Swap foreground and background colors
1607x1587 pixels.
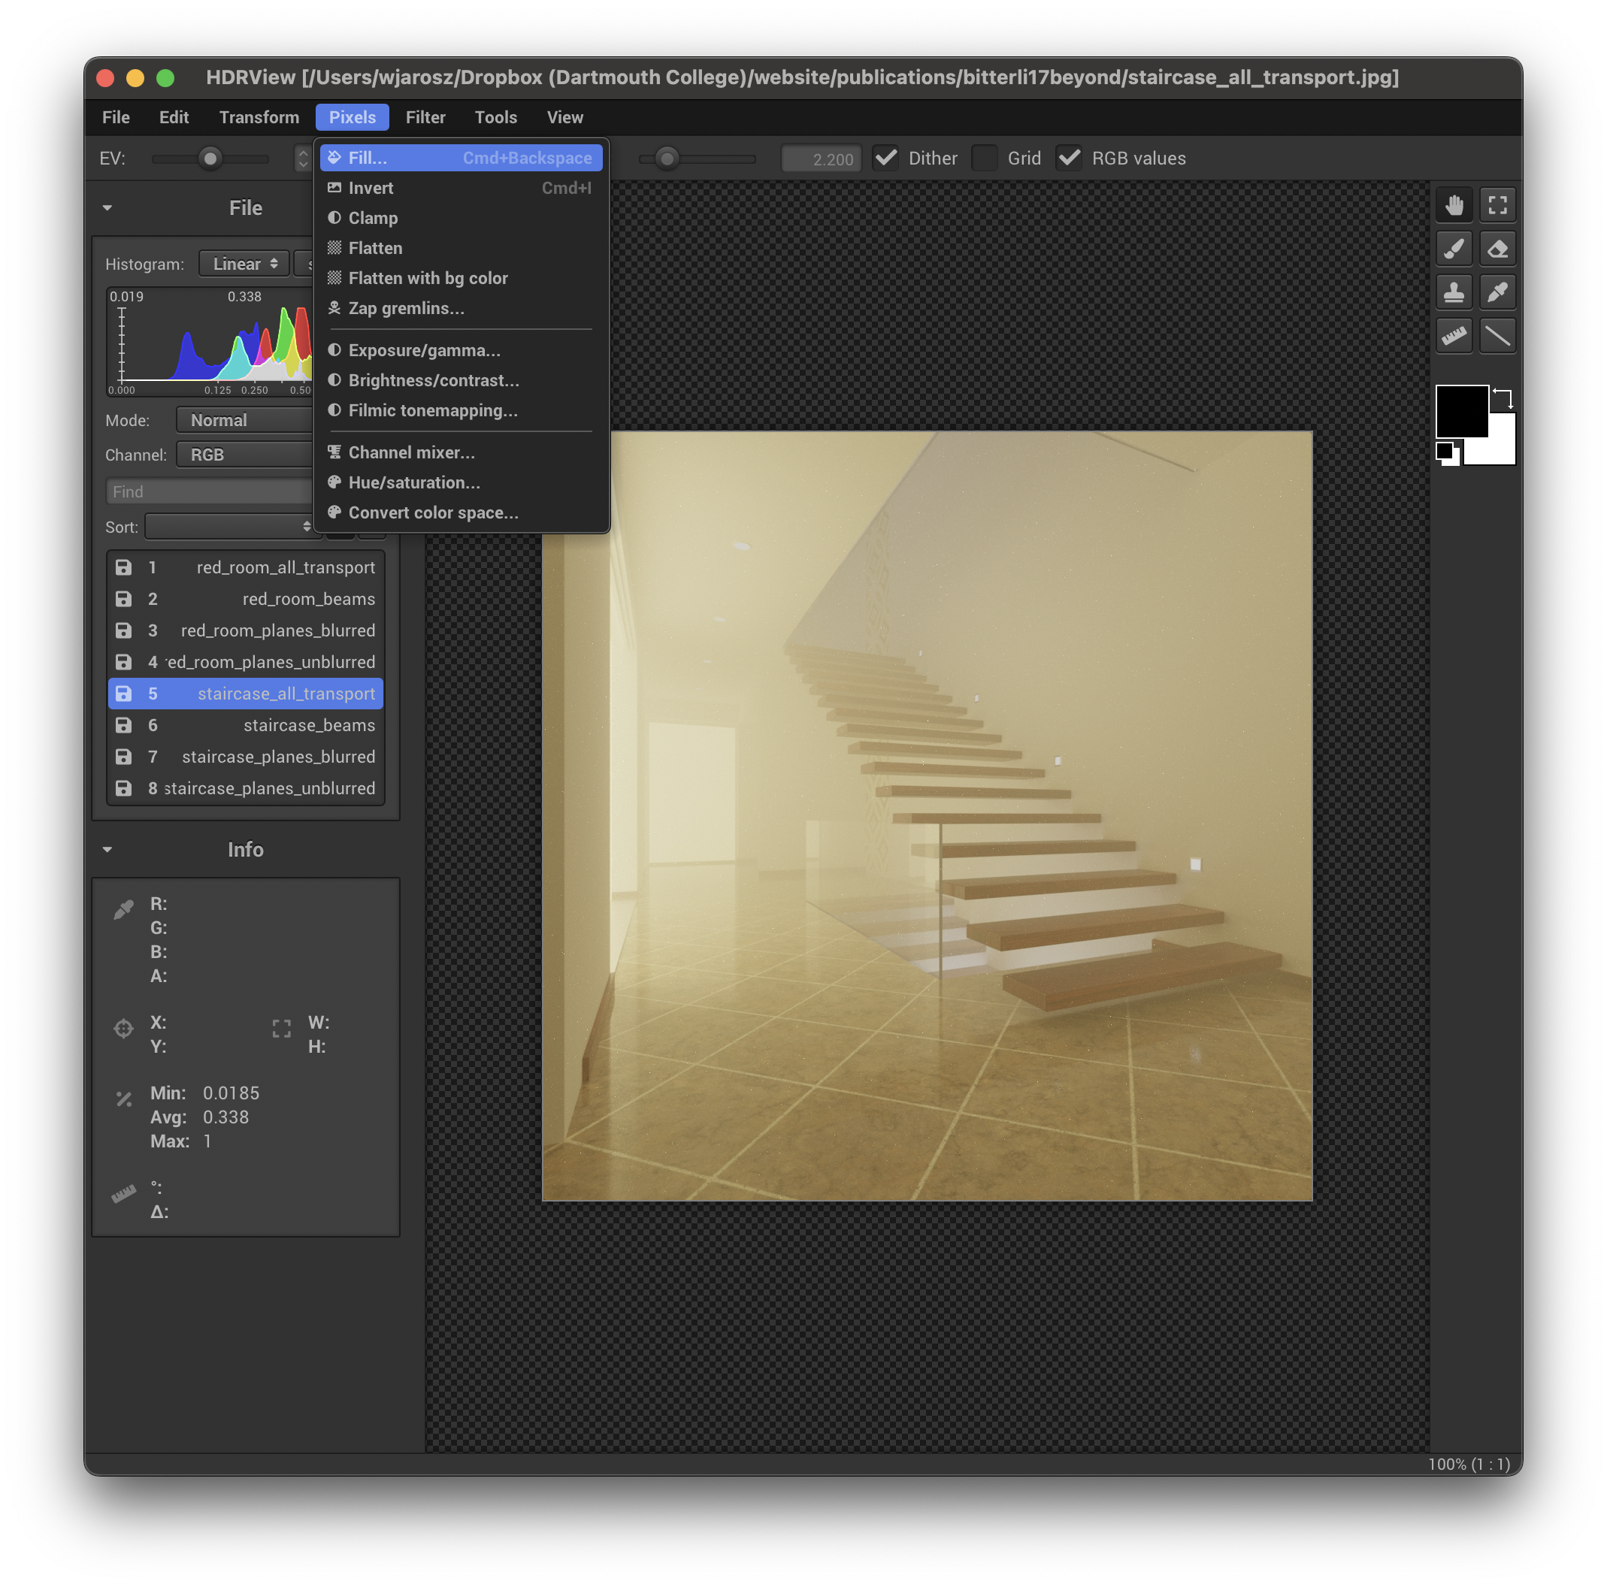pos(1503,398)
